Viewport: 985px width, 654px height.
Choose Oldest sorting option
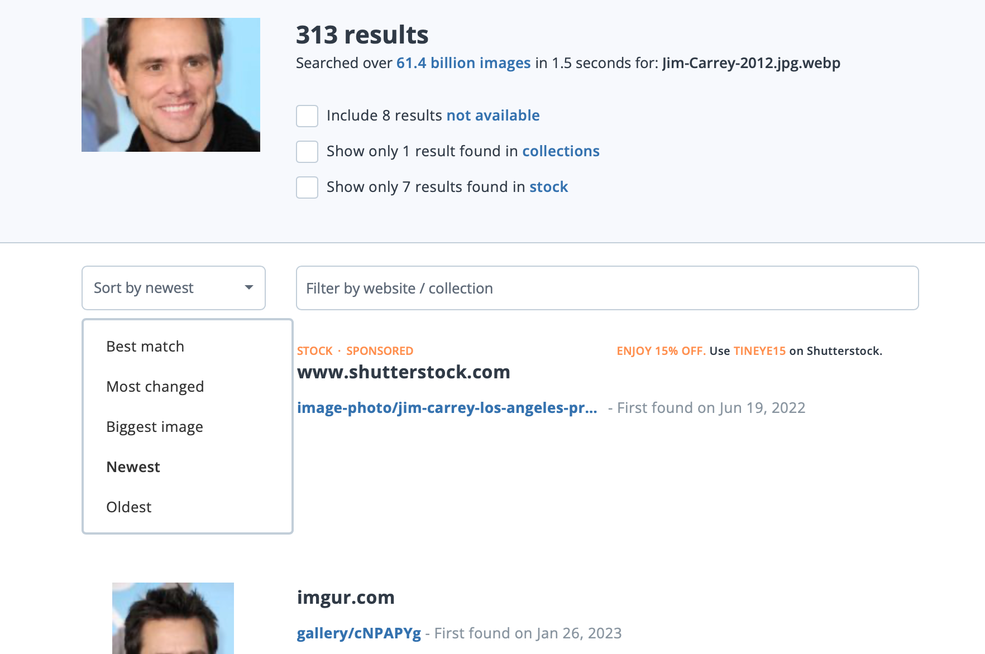[129, 507]
